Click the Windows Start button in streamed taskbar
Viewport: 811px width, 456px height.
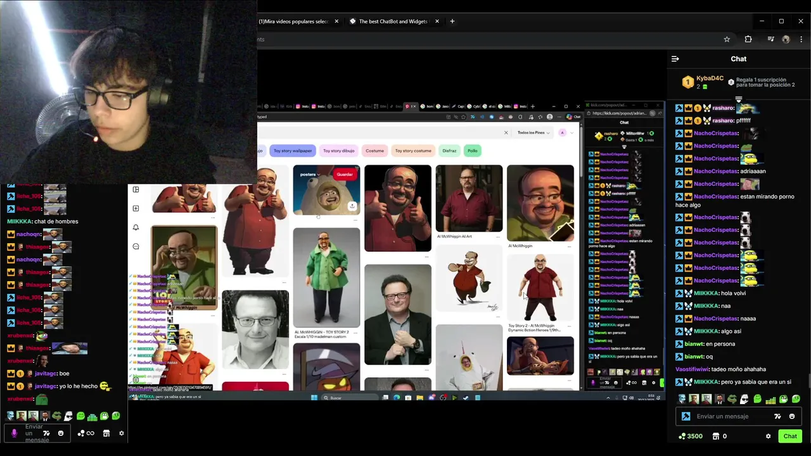314,398
